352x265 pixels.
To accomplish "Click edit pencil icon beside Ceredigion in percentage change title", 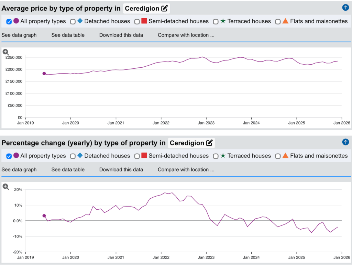I will click(209, 143).
